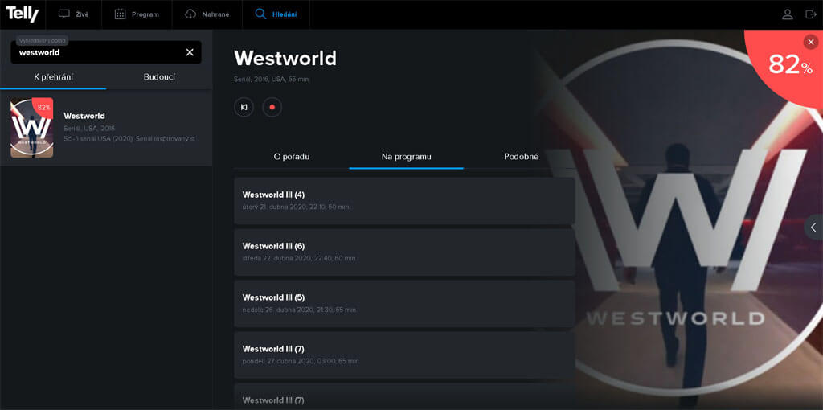Click the logout icon
823x410 pixels.
(x=811, y=14)
